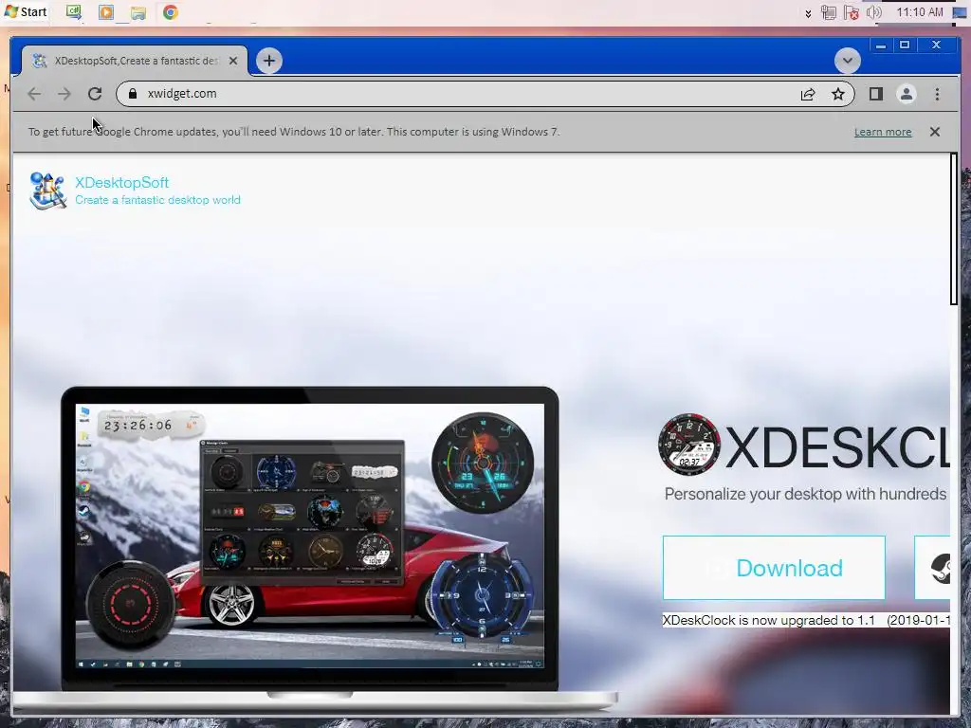Screen dimensions: 971x728
Task: Click the Show Desktop button in the tray
Action: tap(961, 12)
